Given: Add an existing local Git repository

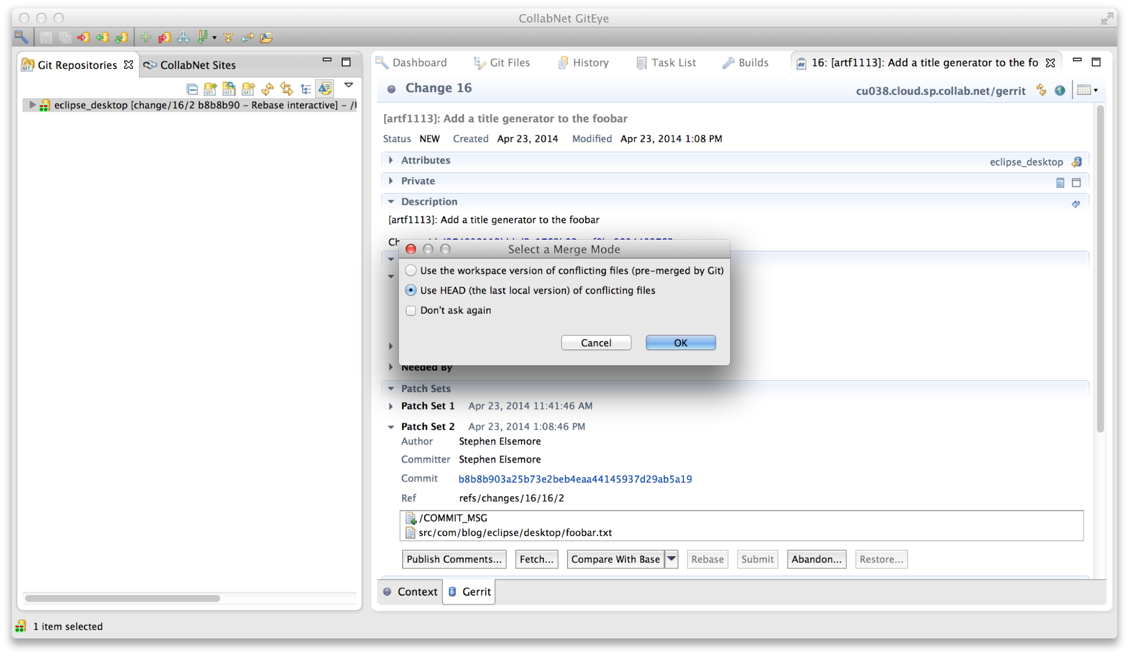Looking at the screenshot, I should coord(210,89).
